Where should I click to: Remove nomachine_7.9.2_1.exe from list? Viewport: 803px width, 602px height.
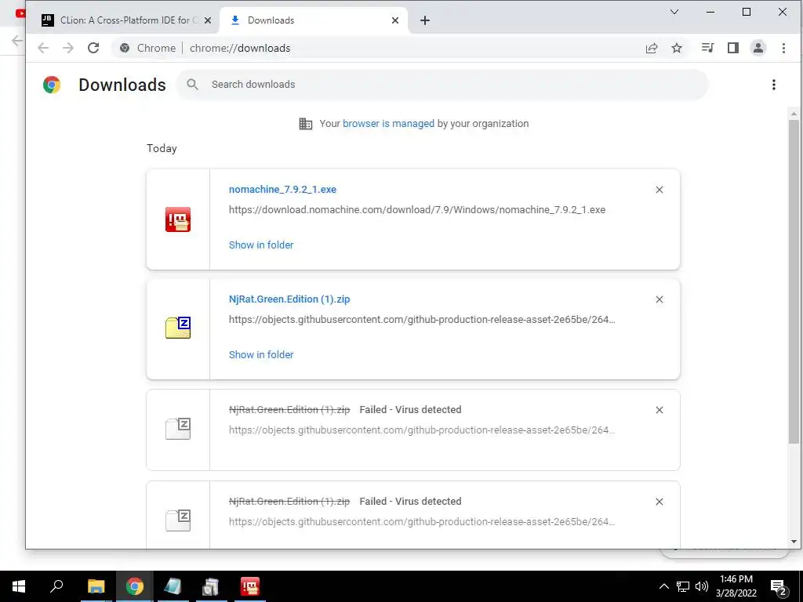pyautogui.click(x=659, y=190)
